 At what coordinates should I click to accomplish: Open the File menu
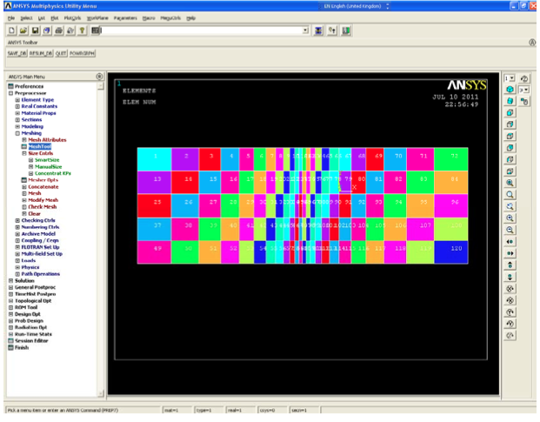click(x=11, y=18)
